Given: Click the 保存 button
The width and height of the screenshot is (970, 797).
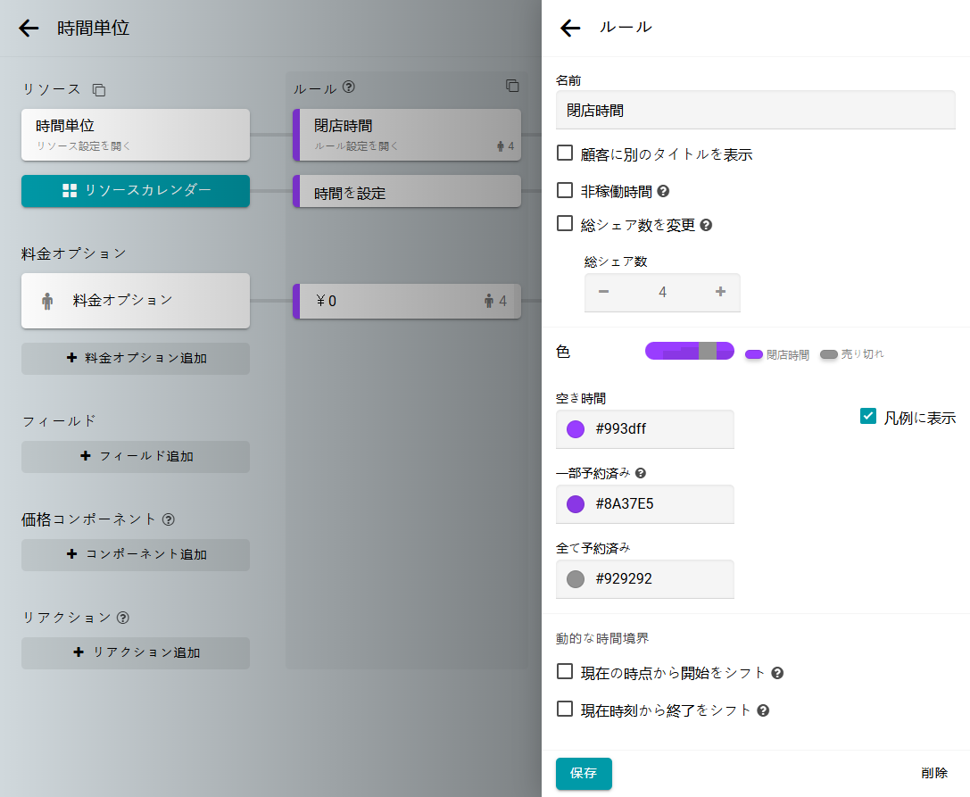Looking at the screenshot, I should click(x=584, y=773).
